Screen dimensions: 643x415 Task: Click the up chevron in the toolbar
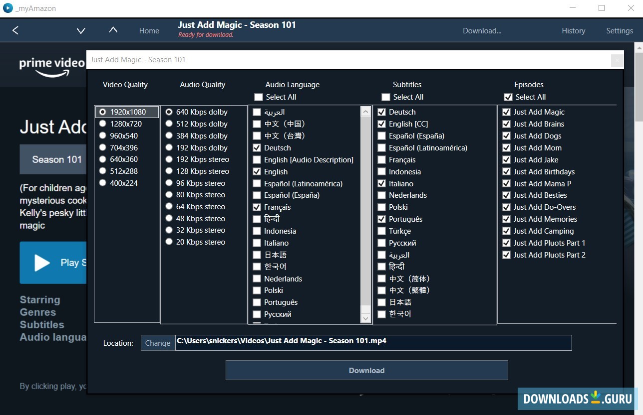point(113,30)
